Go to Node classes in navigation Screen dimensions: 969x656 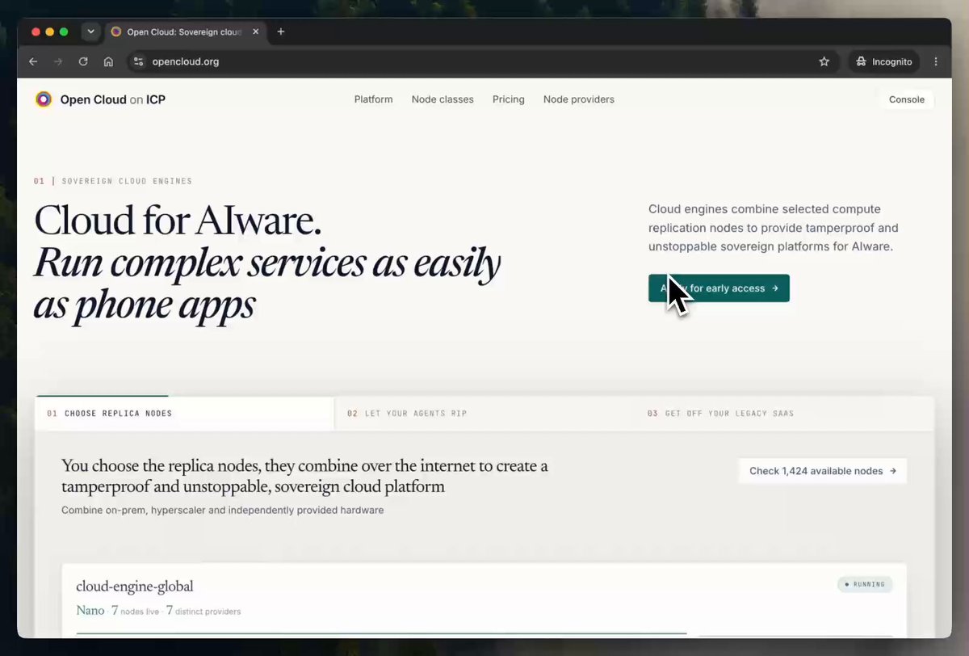point(443,99)
